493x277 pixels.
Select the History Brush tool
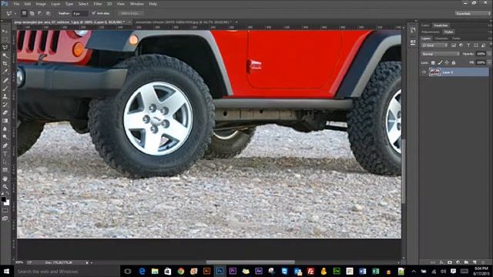pos(5,105)
